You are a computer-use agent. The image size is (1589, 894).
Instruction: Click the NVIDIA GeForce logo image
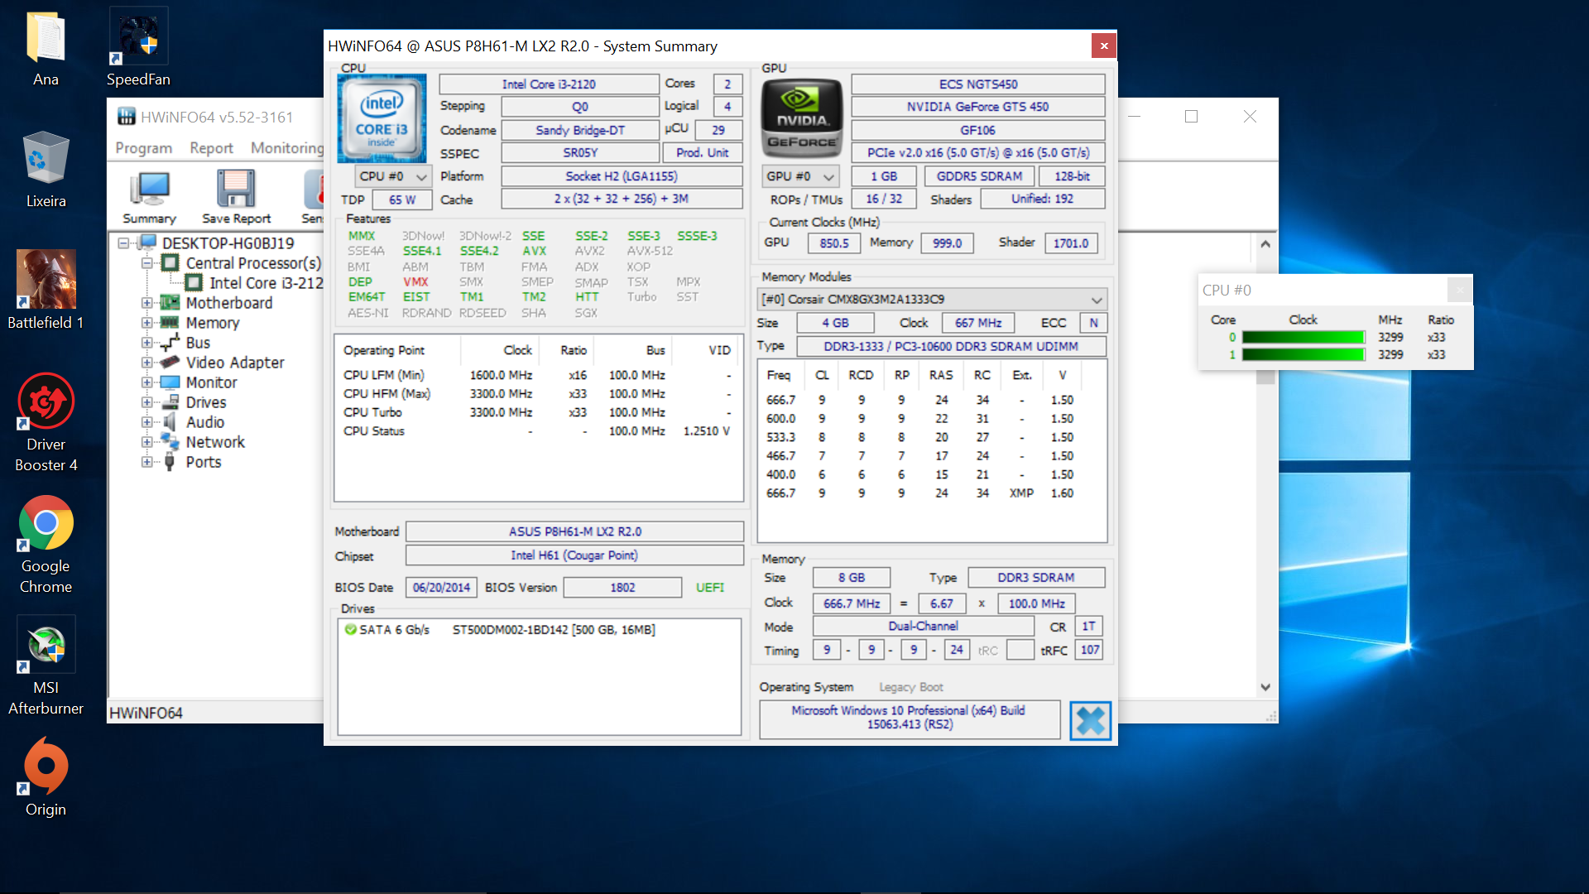801,118
